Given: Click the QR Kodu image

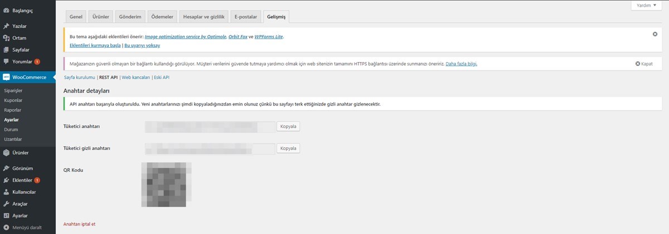Looking at the screenshot, I should pyautogui.click(x=167, y=185).
